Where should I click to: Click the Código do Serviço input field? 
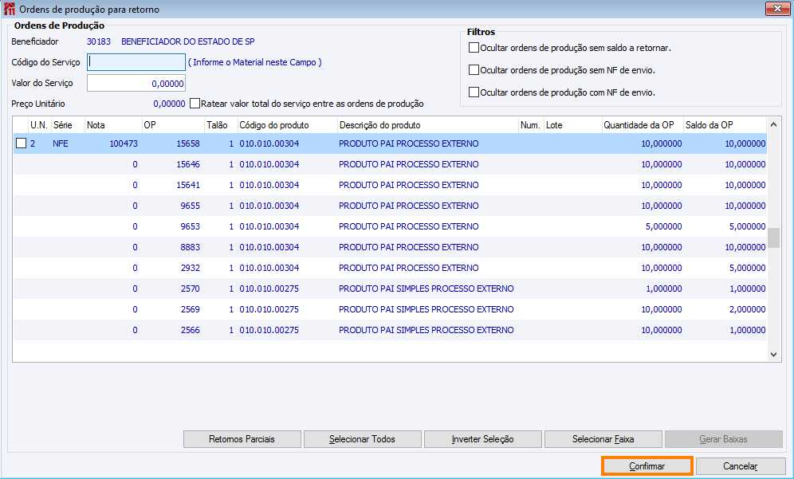pyautogui.click(x=136, y=62)
